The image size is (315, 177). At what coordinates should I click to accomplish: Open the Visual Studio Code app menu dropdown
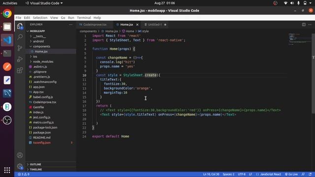click(44, 3)
